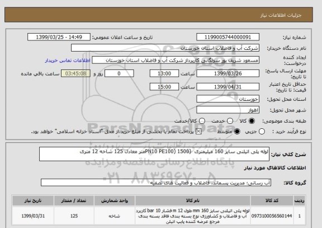Open the اطلاعات تماس خریدار link
Screen dimensions: 322x228
(x=68, y=61)
